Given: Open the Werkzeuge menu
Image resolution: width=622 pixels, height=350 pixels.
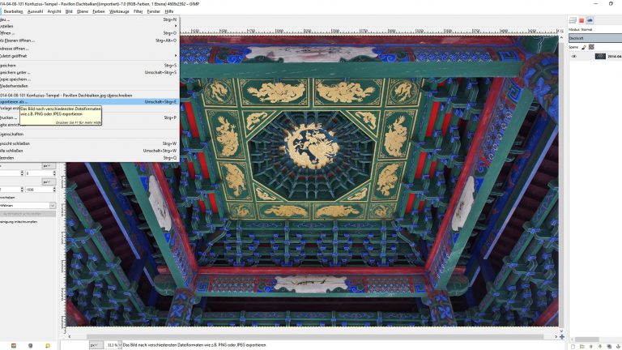Looking at the screenshot, I should click(118, 11).
